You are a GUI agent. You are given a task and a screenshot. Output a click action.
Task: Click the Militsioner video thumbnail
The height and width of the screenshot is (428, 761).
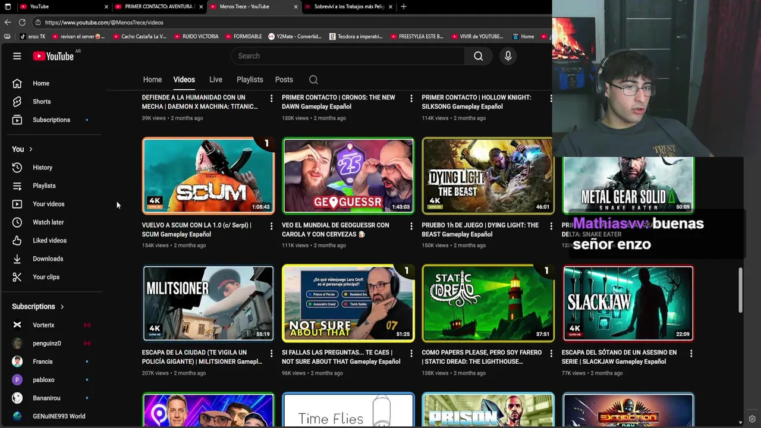point(208,303)
